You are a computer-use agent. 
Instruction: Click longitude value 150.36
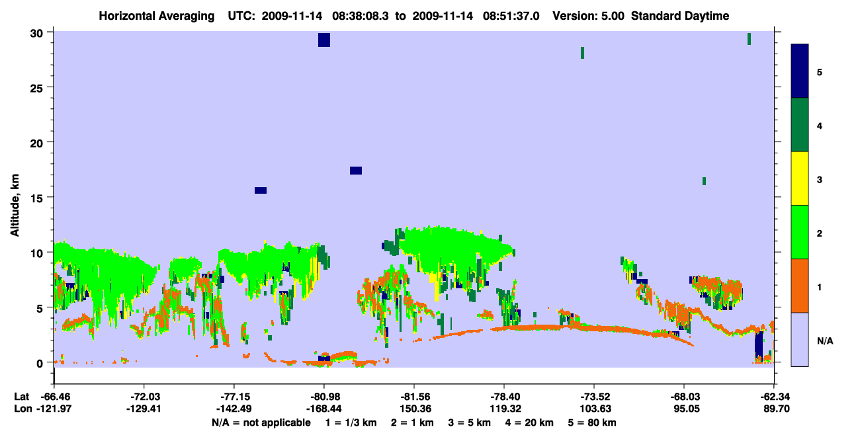pyautogui.click(x=416, y=409)
